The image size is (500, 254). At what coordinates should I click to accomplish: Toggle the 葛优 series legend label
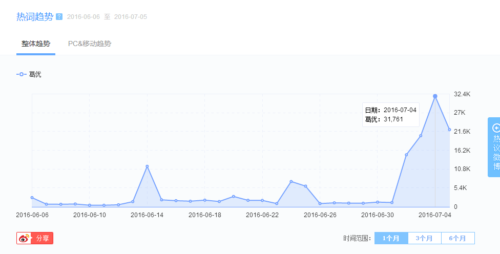pos(35,74)
